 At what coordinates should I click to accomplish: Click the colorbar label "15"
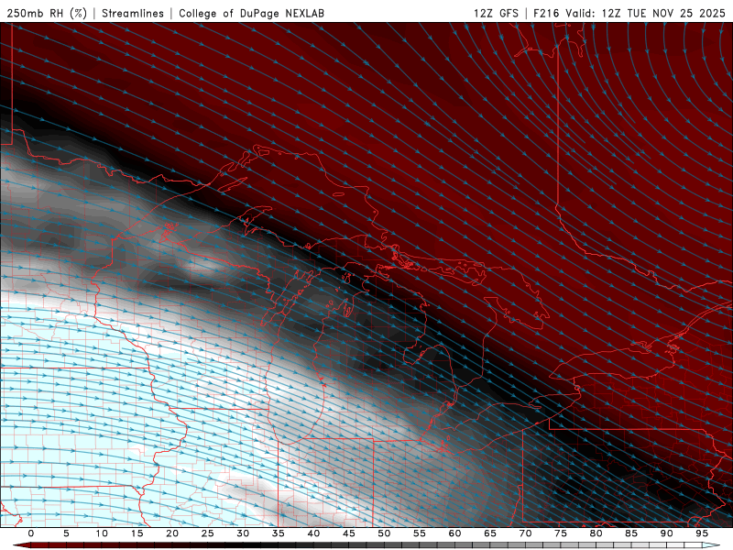pyautogui.click(x=137, y=533)
